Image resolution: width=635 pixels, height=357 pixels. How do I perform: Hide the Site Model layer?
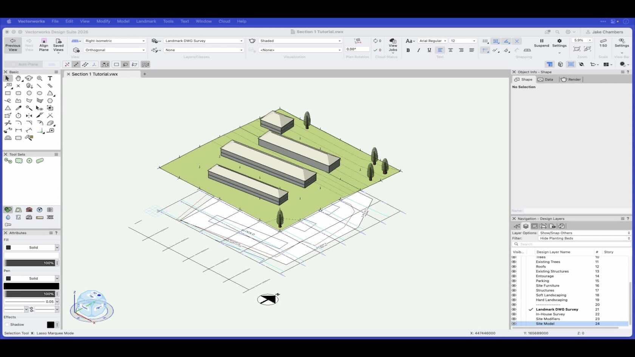click(514, 324)
